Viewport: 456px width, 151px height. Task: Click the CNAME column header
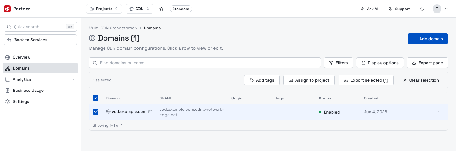(166, 98)
